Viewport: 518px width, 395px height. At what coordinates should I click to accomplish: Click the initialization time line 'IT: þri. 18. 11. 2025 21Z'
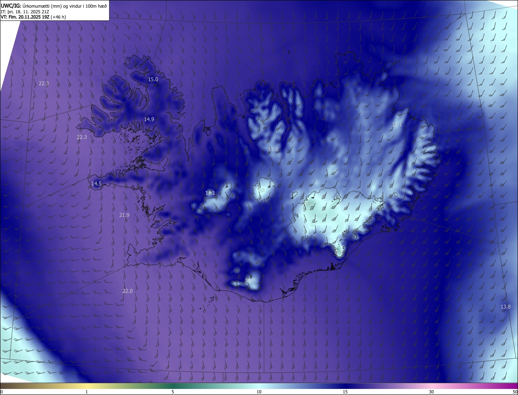[25, 11]
